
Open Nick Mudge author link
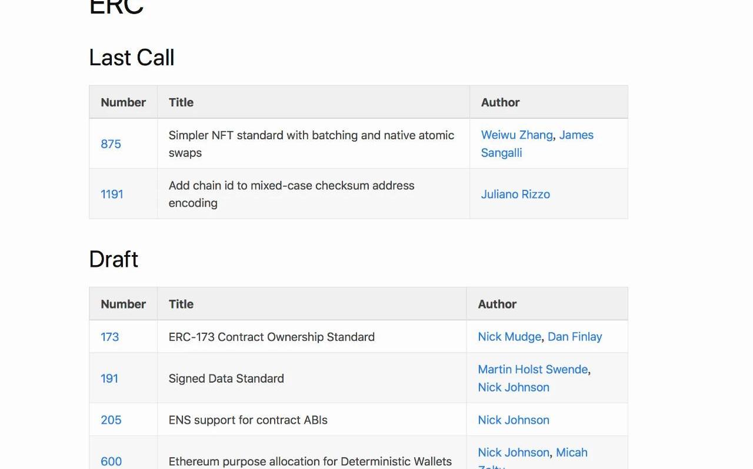tap(509, 337)
